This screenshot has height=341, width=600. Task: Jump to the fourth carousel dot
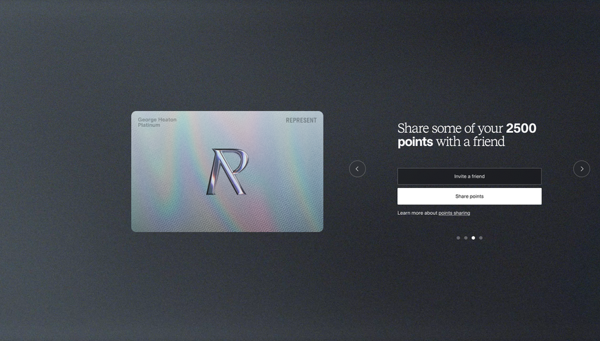pos(481,238)
